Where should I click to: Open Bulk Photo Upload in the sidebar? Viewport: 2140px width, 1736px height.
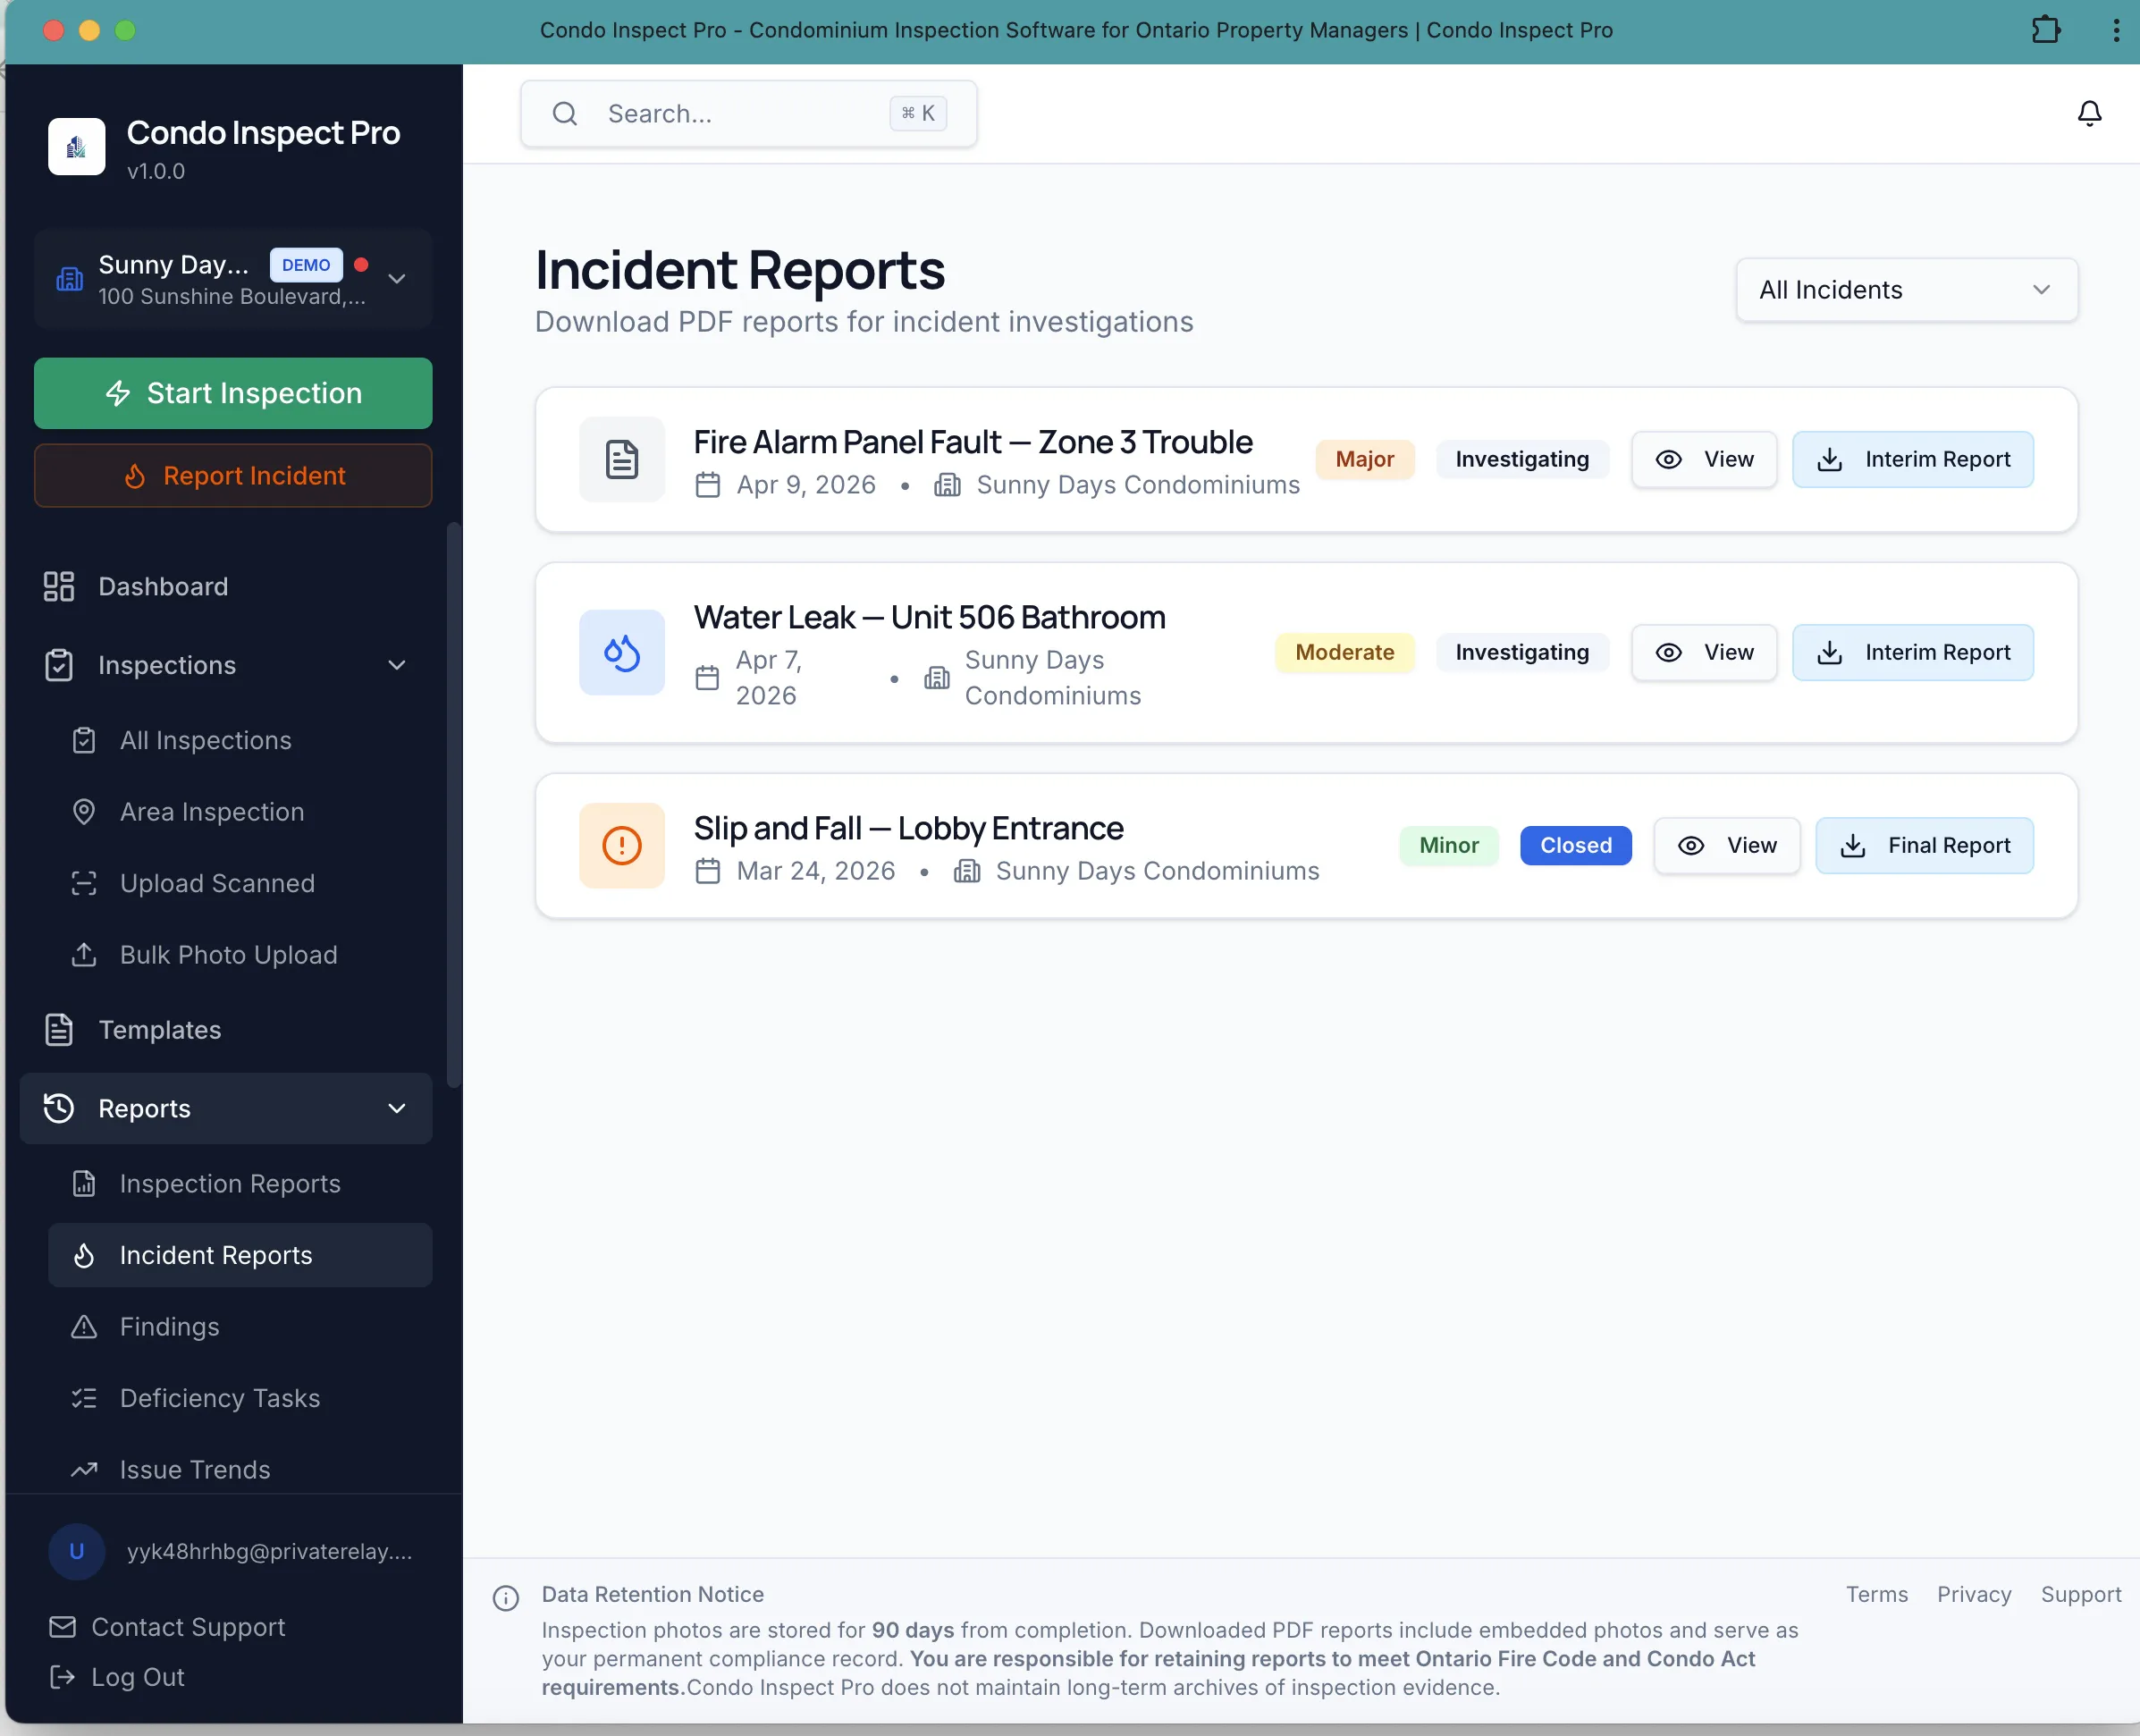(240, 955)
